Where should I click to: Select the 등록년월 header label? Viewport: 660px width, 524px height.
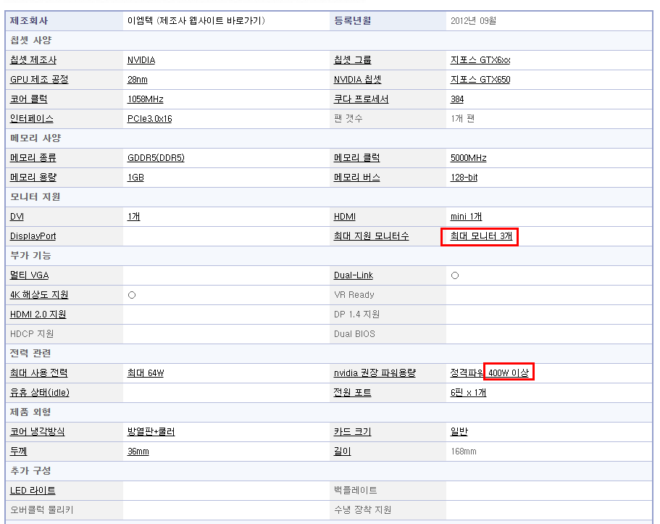tap(352, 21)
